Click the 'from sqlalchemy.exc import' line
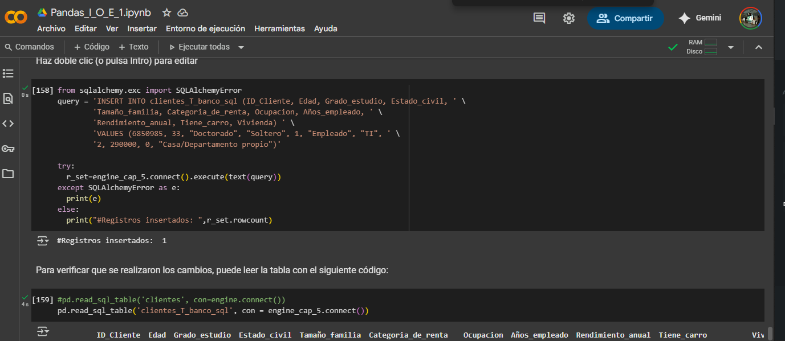The width and height of the screenshot is (785, 341). click(150, 90)
